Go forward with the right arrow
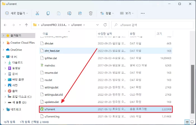196x125 pixels. 13,25
